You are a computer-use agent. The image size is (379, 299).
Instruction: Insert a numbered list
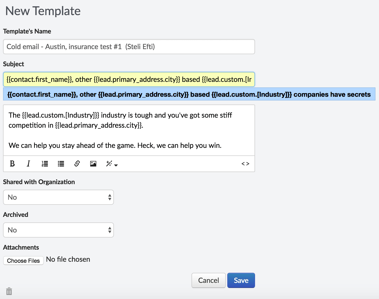point(45,164)
